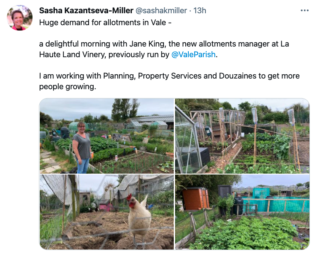Open photo showing the orange shed
The width and height of the screenshot is (315, 254).
[x=242, y=212]
